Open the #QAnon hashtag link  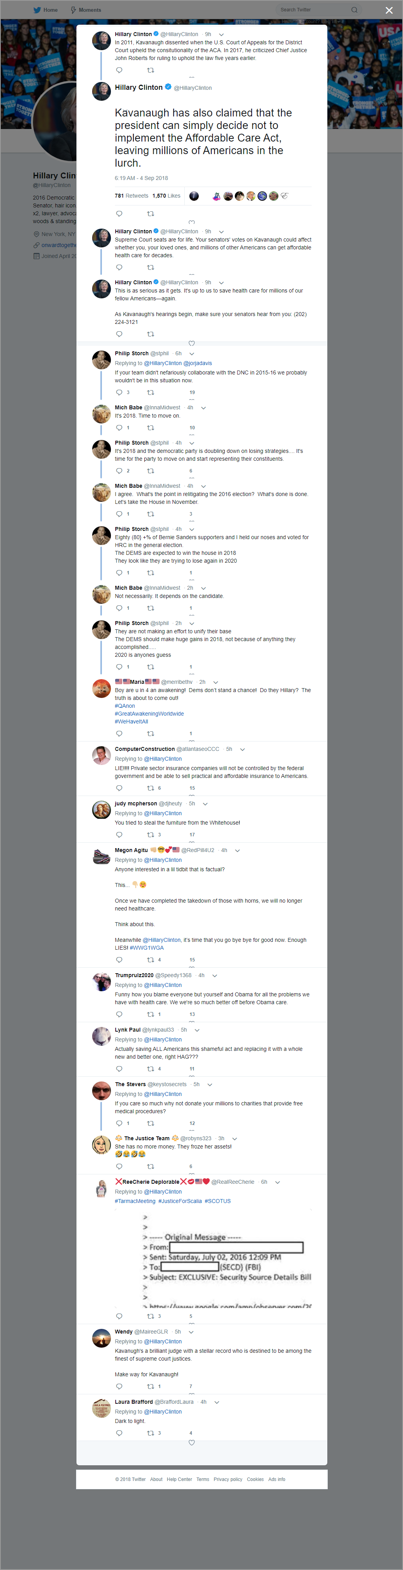[125, 706]
